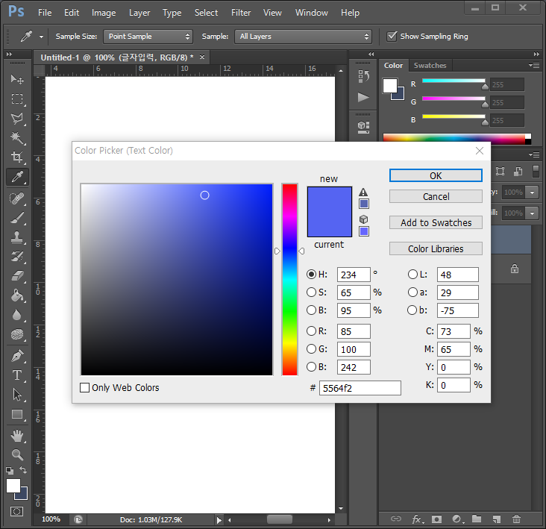
Task: Open the Sample All Layers dropdown
Action: tap(303, 37)
